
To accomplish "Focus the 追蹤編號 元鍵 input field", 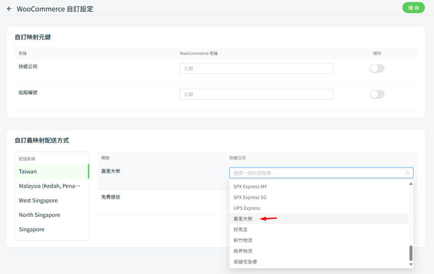I will coord(256,94).
